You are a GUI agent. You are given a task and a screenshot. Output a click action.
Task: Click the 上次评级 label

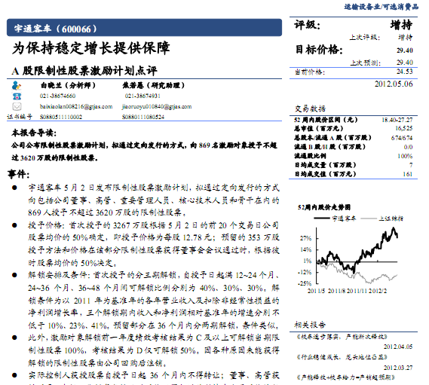365,37
